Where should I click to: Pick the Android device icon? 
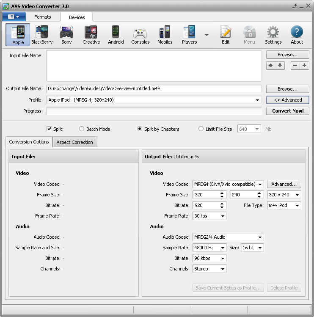tap(116, 35)
